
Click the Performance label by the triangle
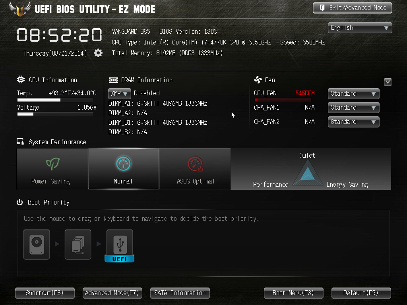pyautogui.click(x=271, y=184)
